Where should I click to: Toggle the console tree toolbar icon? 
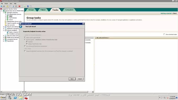point(10,6)
